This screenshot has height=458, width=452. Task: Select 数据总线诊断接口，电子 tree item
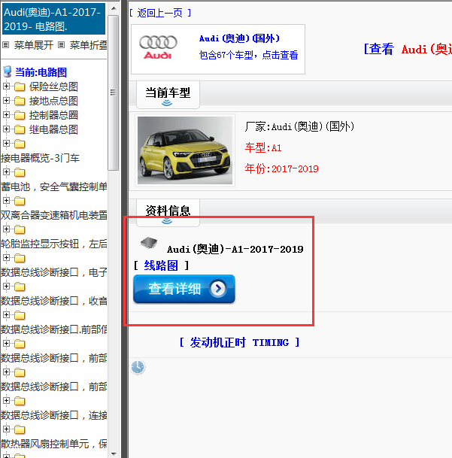tap(53, 272)
